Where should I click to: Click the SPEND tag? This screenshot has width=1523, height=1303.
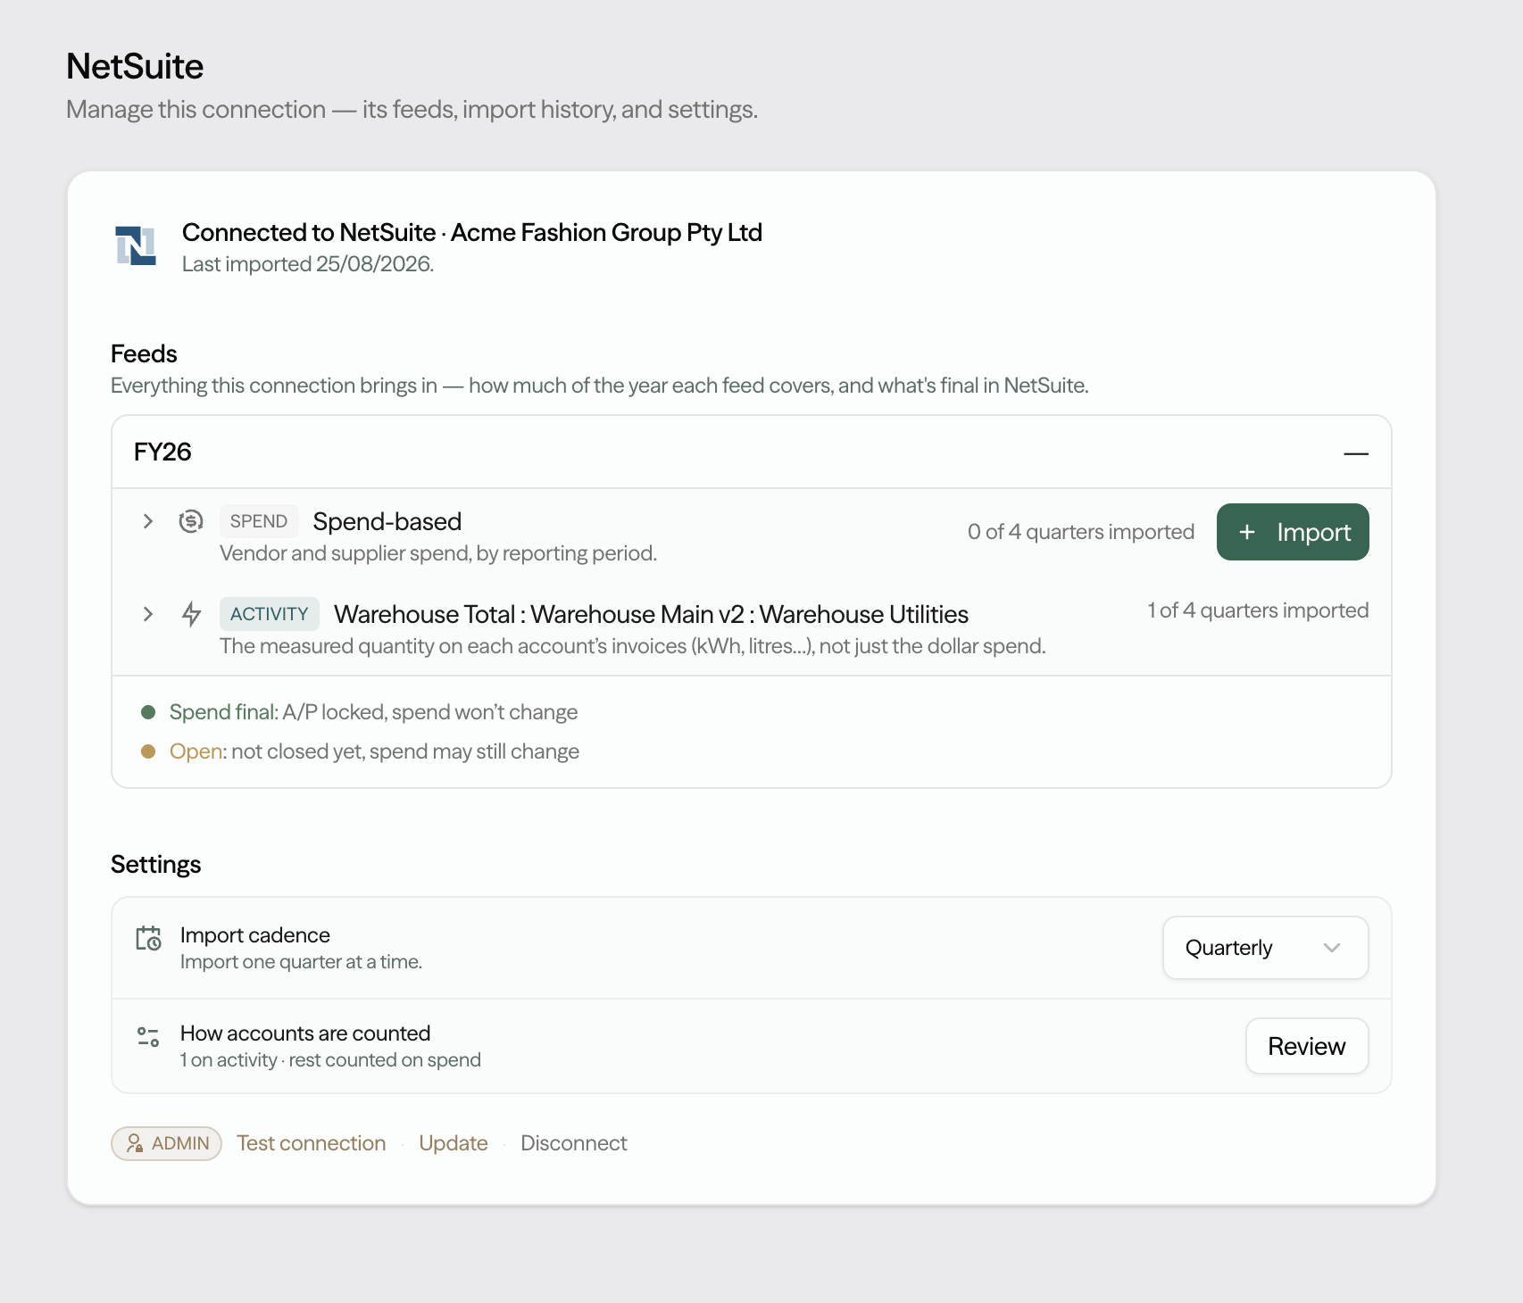(x=259, y=521)
